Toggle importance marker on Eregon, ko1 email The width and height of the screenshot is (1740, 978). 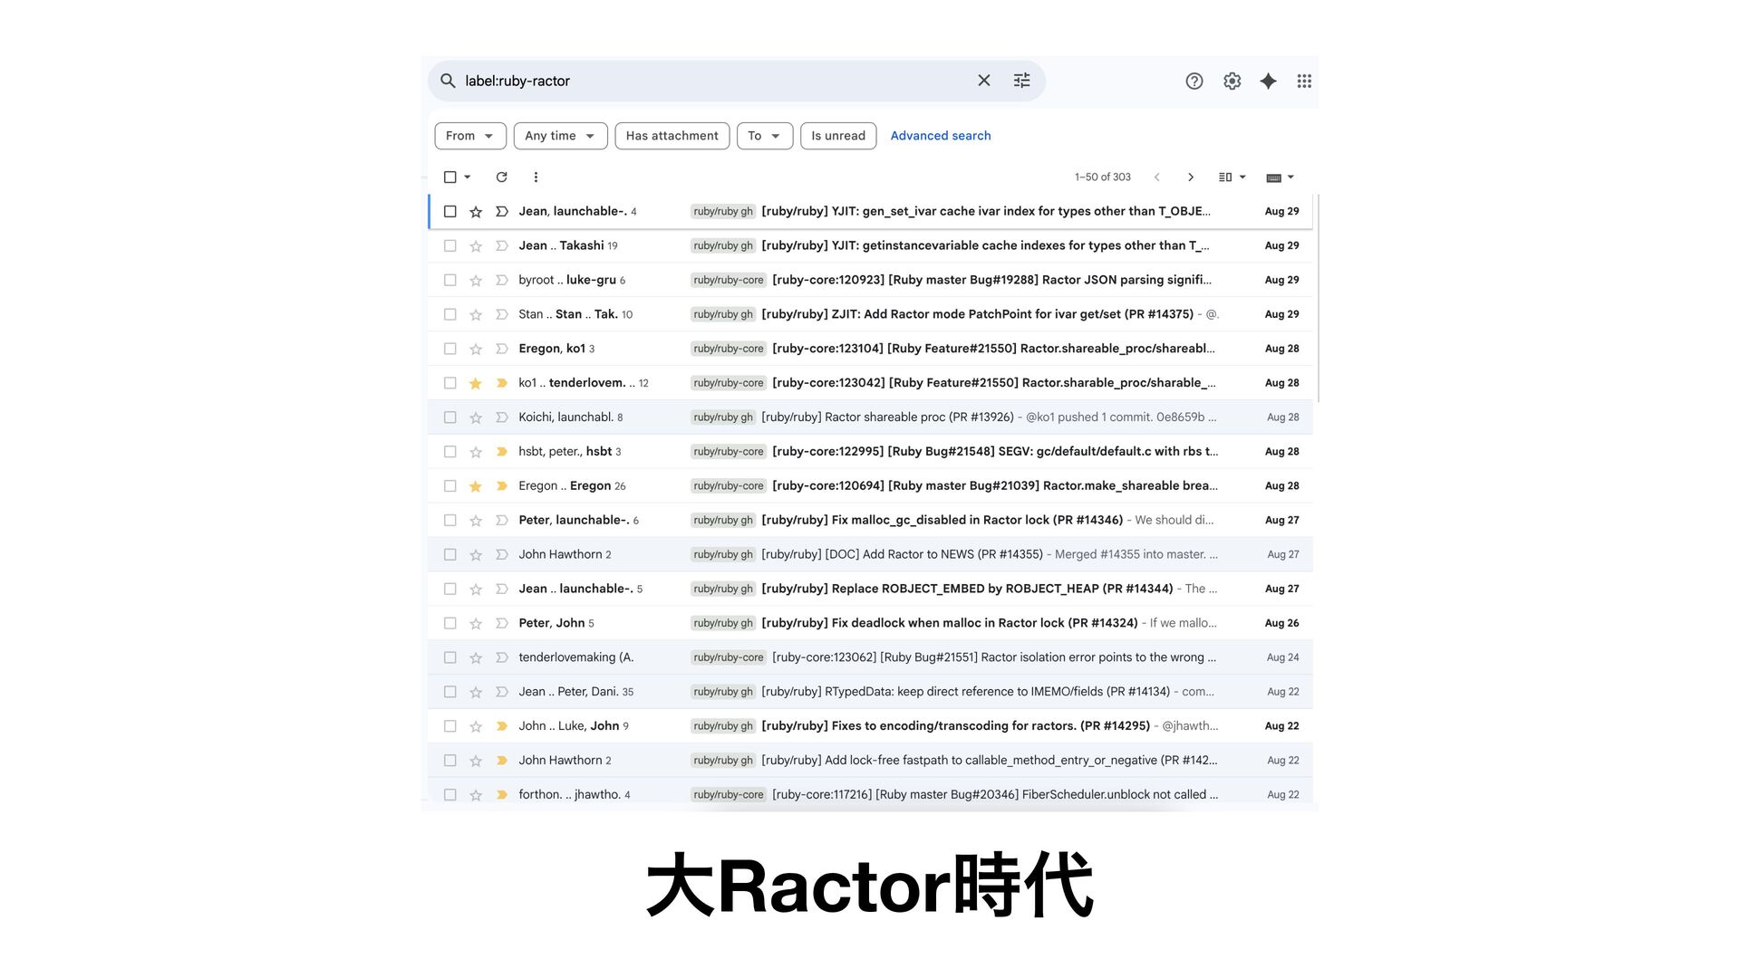point(501,349)
